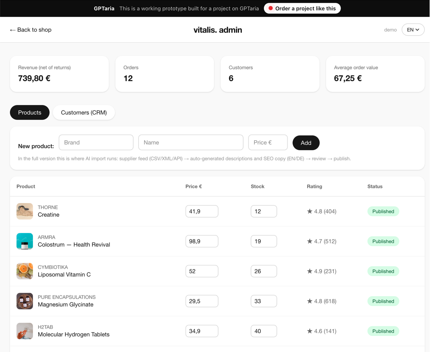Edit the Liposomal Vitamin C stock 26
This screenshot has height=352, width=430.
click(x=264, y=271)
